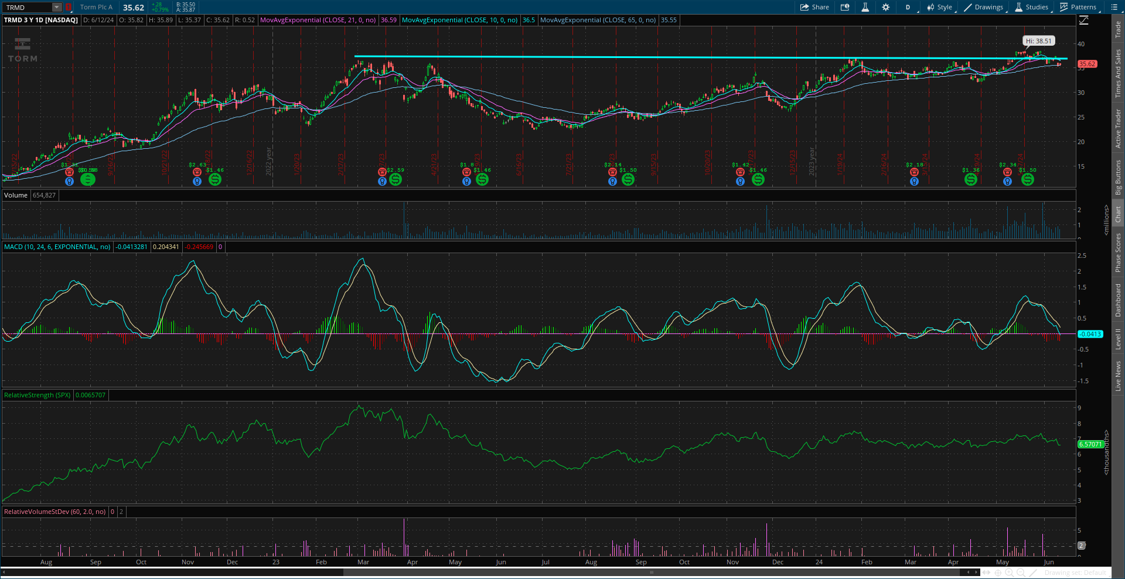The image size is (1125, 579).
Task: Click the blue lightbulb icon under $2.18
Action: [914, 181]
